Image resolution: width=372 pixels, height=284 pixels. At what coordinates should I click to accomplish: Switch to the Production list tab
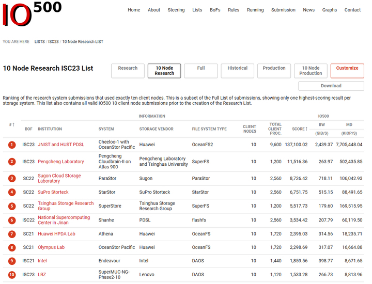click(x=274, y=71)
